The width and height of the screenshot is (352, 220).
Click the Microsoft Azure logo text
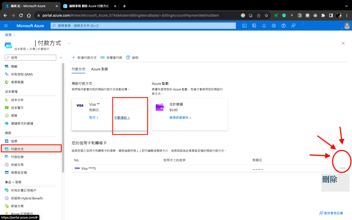(30, 26)
